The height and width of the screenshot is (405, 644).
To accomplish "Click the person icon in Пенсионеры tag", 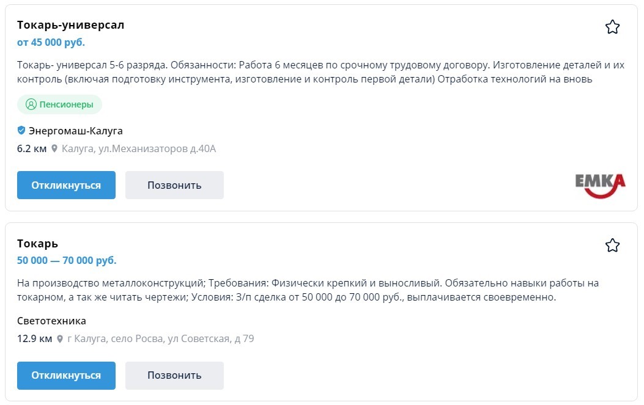I will [31, 104].
